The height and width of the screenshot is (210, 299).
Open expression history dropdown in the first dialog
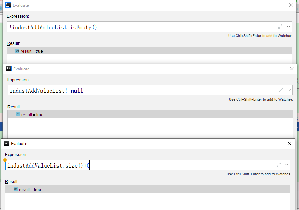click(x=288, y=27)
